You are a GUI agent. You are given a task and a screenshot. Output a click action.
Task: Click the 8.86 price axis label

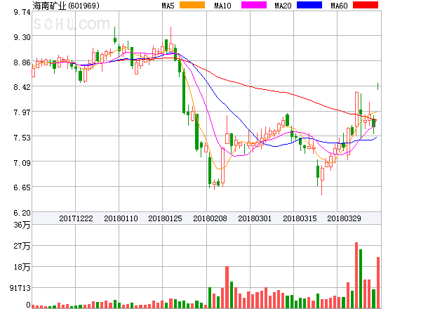tap(22, 63)
